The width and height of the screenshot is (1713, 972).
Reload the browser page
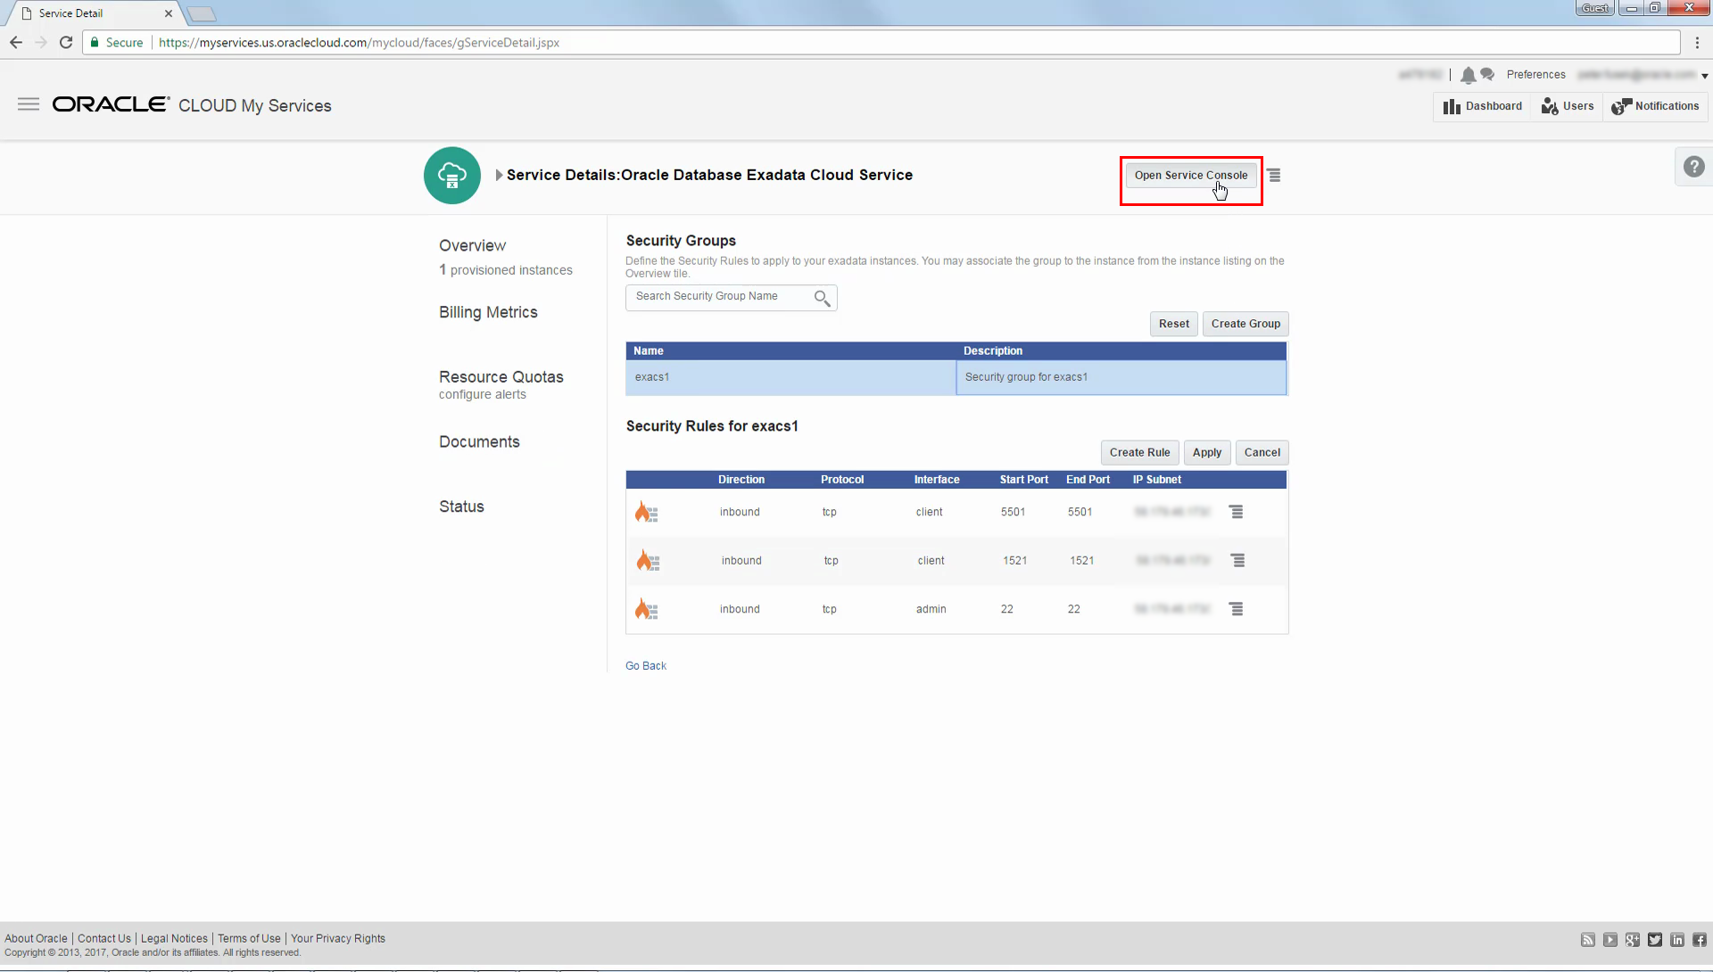pyautogui.click(x=66, y=43)
